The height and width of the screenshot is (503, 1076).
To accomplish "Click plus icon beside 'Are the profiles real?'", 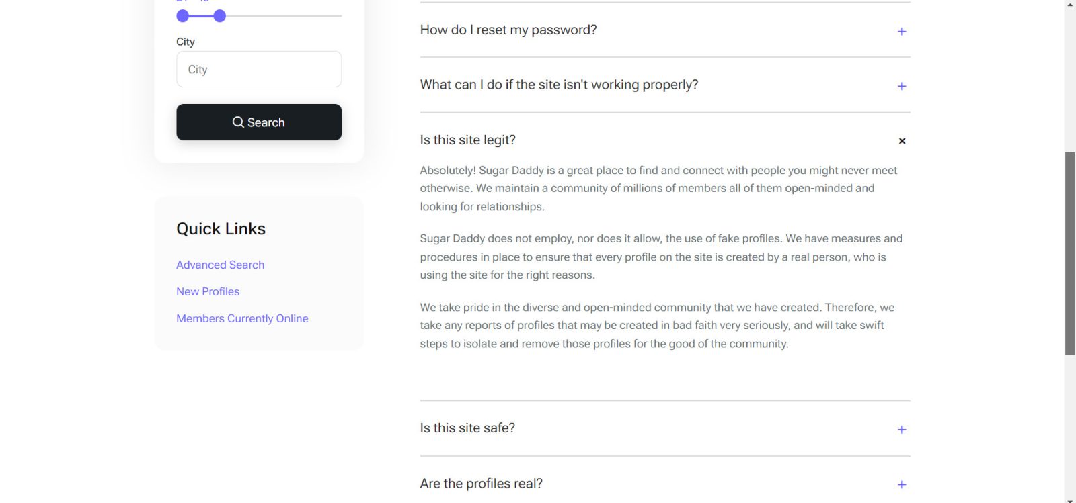I will 902,485.
